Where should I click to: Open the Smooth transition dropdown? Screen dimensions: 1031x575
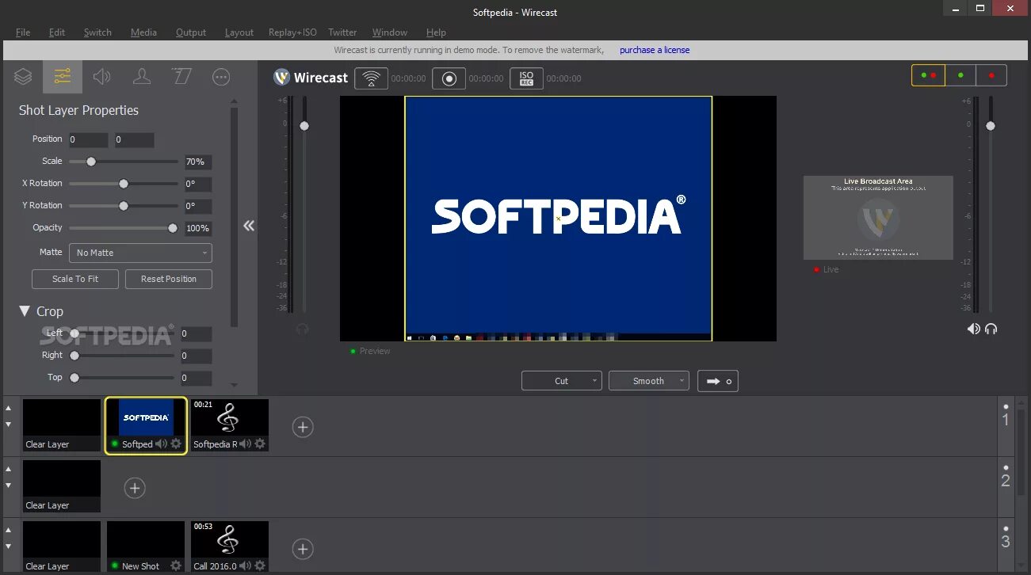point(649,381)
